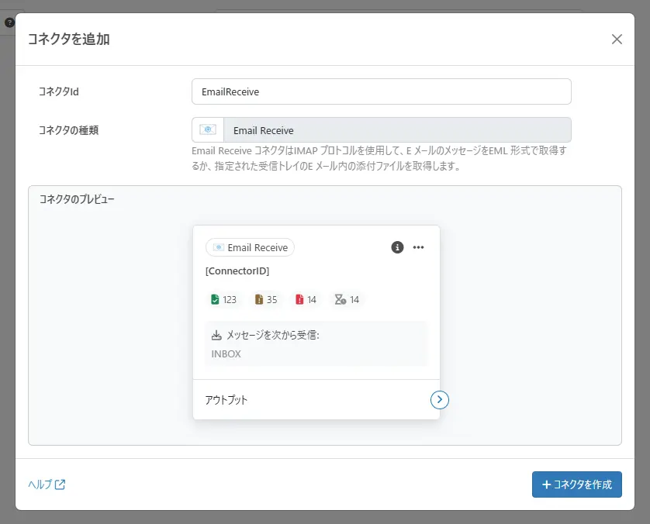650x524 pixels.
Task: Click the yellow warning count icon showing 35
Action: tap(258, 298)
